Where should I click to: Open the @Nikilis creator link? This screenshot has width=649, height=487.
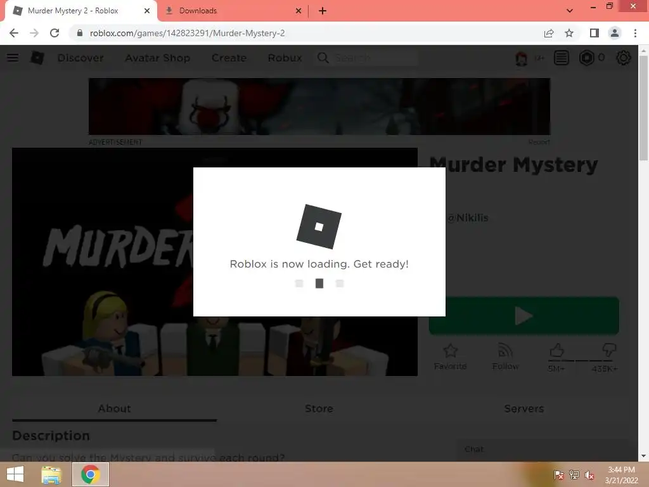(468, 218)
